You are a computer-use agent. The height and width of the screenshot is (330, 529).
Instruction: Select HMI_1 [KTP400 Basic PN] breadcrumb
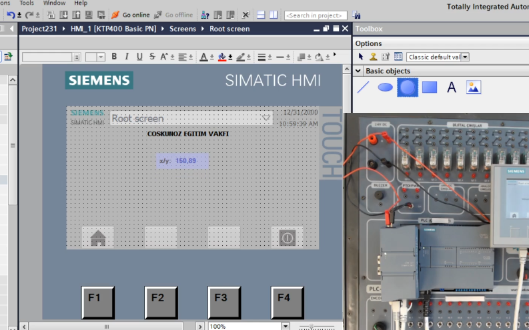[113, 29]
